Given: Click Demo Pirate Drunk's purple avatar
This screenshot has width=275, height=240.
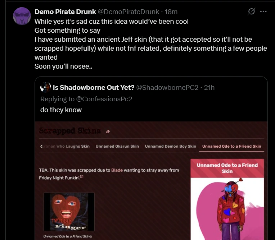Looking at the screenshot, I should [x=22, y=16].
